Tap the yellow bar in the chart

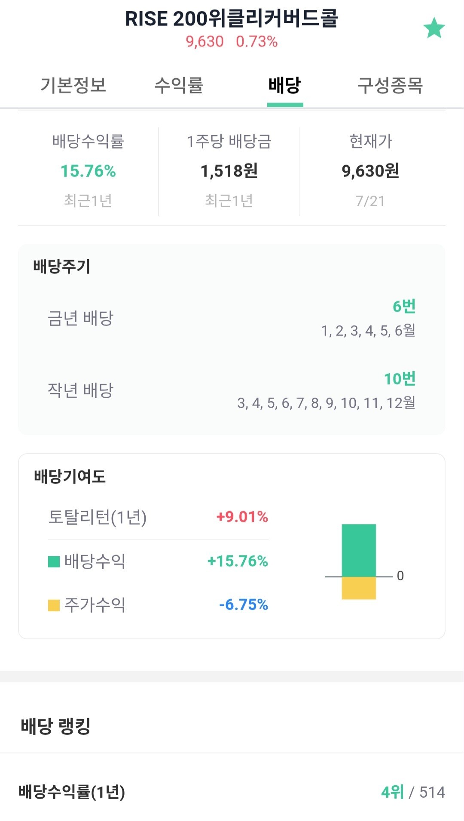(x=359, y=588)
